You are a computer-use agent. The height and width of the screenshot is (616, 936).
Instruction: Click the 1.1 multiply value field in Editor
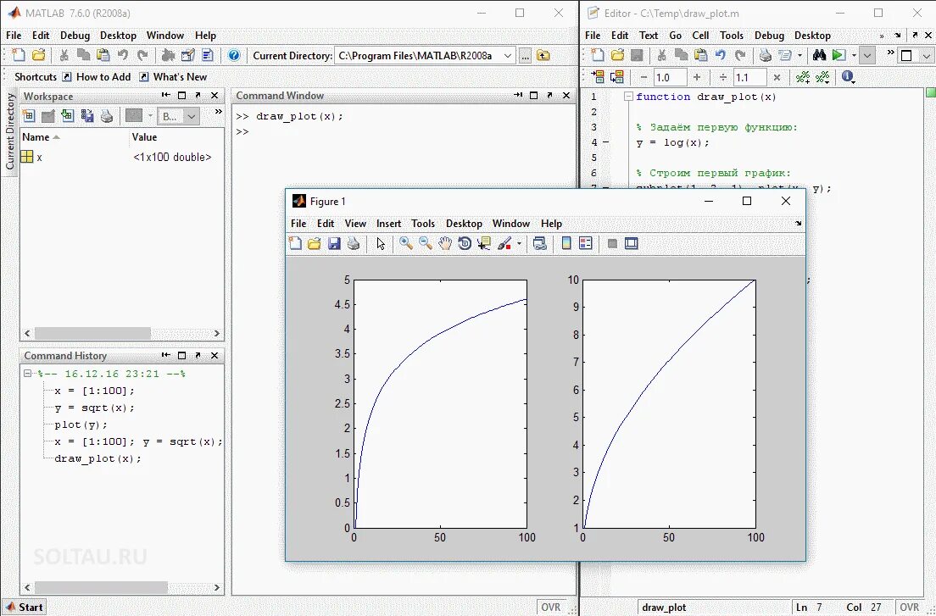point(750,77)
